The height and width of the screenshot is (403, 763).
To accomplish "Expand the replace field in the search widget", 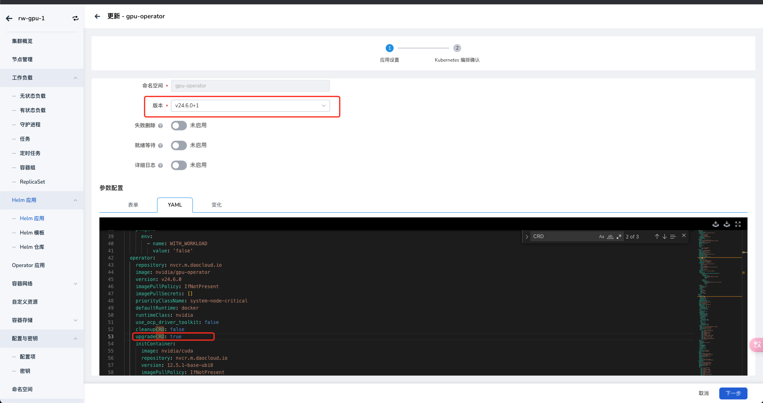I will pos(526,236).
